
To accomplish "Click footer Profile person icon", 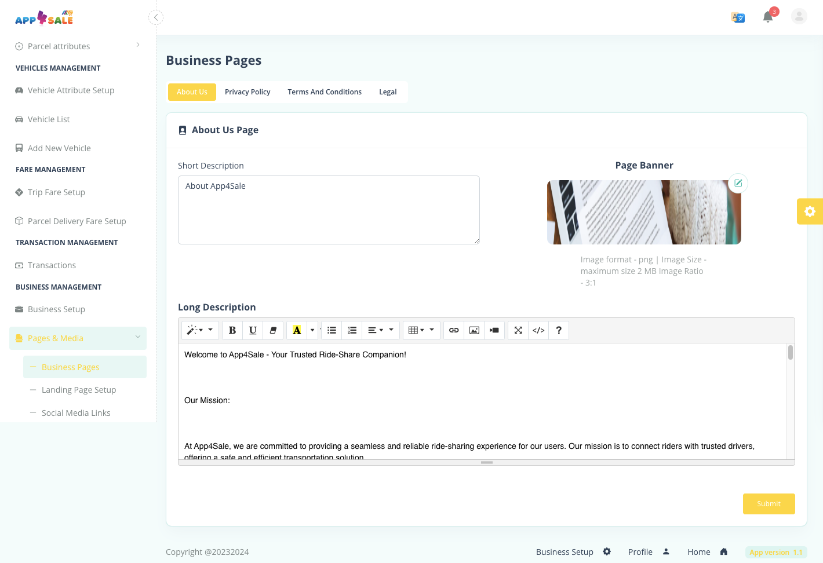I will tap(666, 551).
